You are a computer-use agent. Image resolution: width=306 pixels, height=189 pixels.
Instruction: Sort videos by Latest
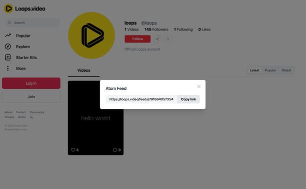click(254, 70)
